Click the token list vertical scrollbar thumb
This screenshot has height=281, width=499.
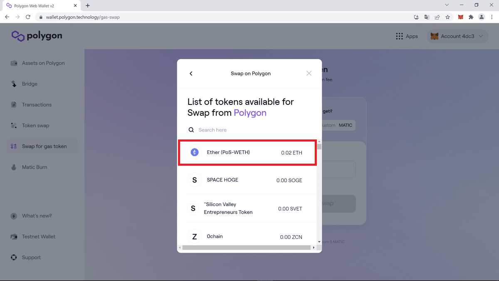pyautogui.click(x=319, y=147)
